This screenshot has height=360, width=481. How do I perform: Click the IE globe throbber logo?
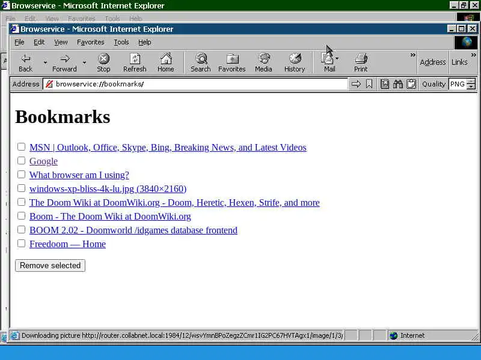click(467, 42)
